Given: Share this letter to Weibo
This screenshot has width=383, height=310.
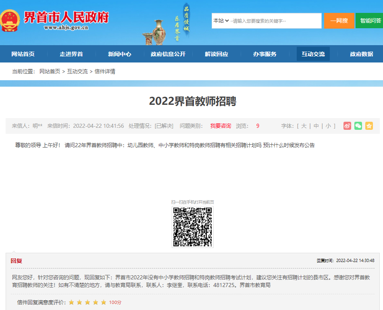Looking at the screenshot, I should point(347,126).
